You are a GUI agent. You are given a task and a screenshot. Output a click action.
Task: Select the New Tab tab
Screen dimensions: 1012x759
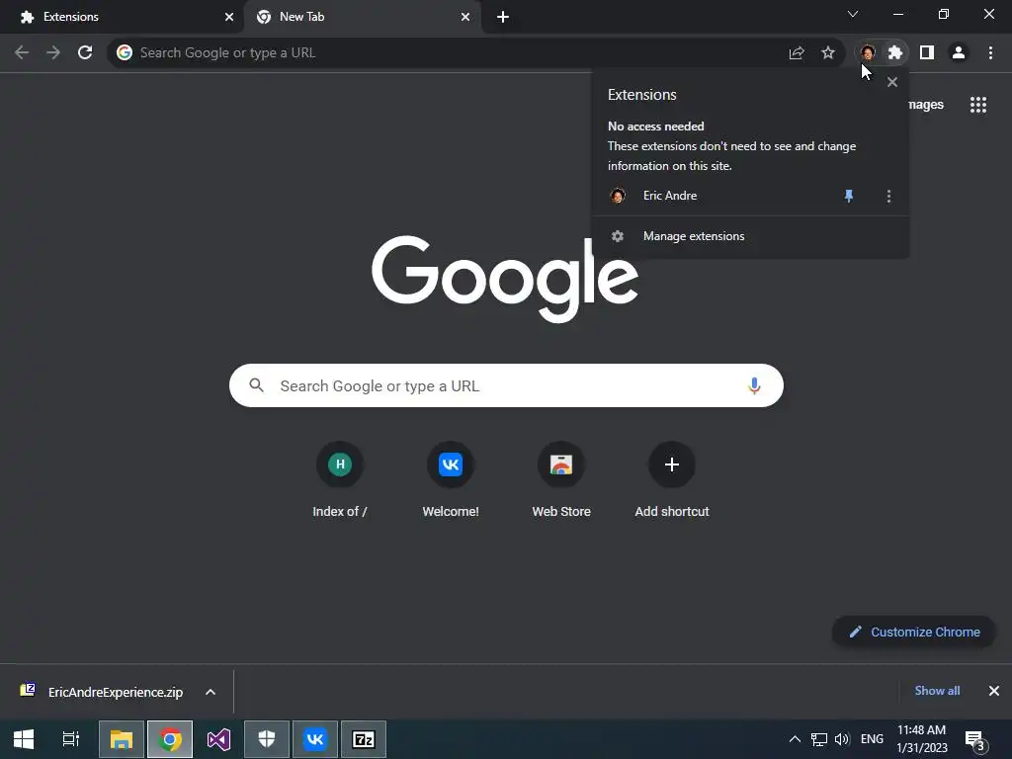click(x=362, y=17)
